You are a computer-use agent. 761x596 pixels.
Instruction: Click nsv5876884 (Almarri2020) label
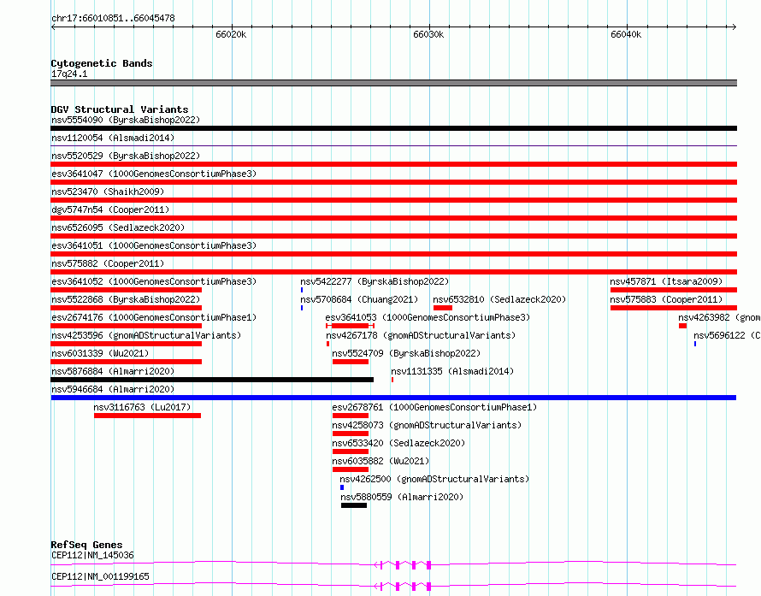tap(113, 371)
